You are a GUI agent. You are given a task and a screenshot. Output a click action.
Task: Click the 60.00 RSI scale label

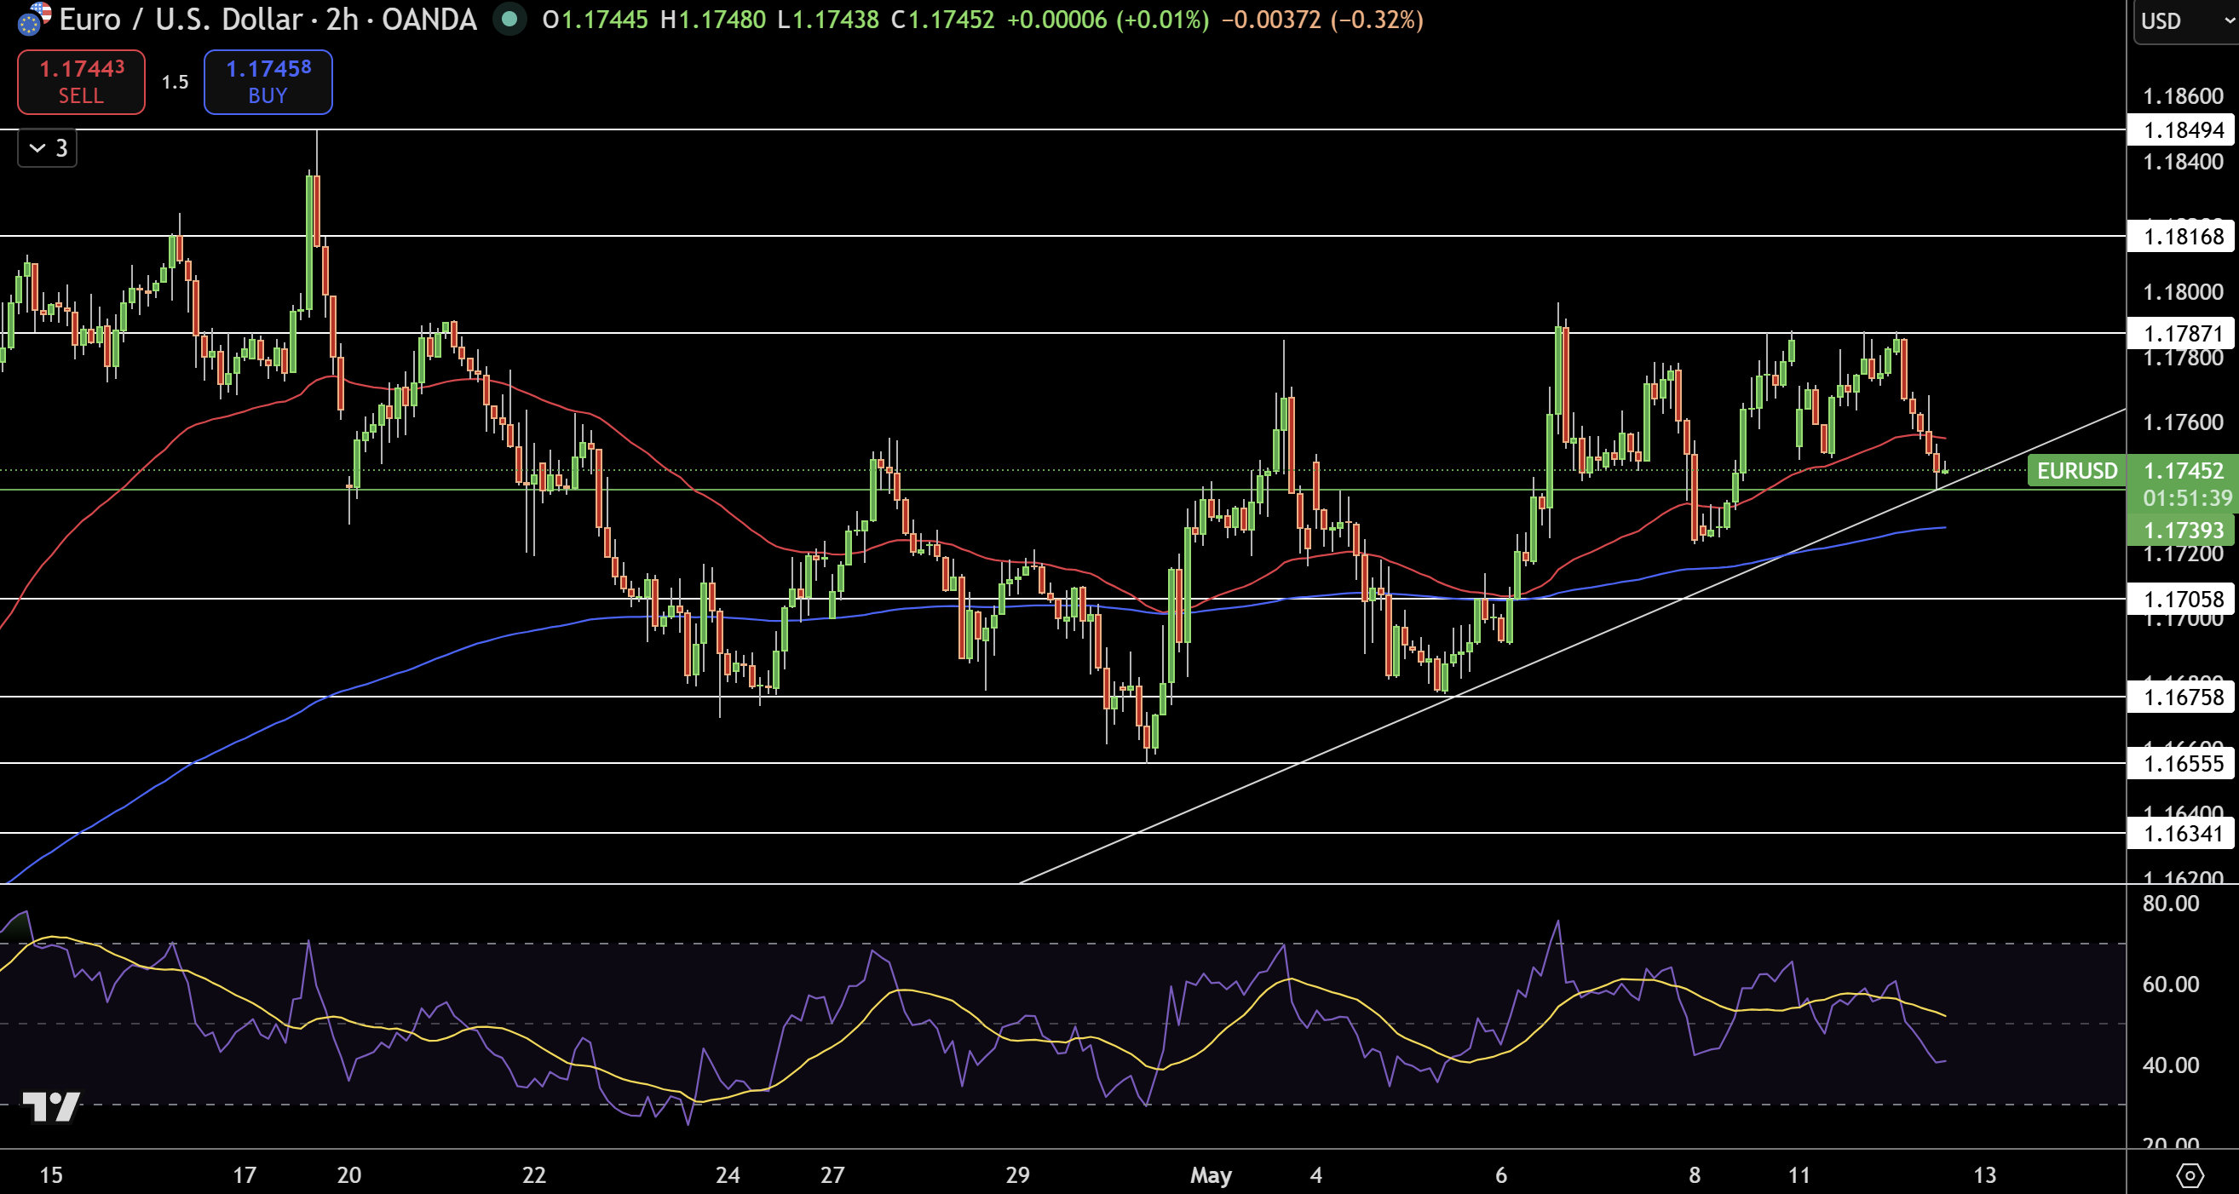coord(2170,984)
